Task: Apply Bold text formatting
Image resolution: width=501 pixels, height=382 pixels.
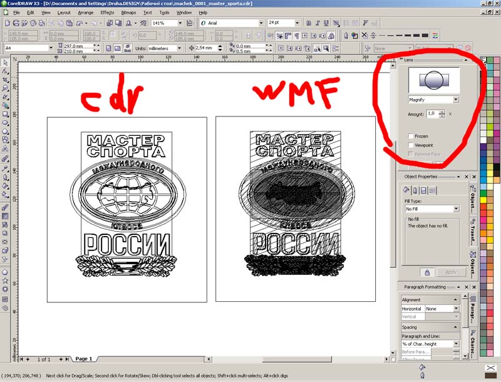Action: [x=309, y=23]
